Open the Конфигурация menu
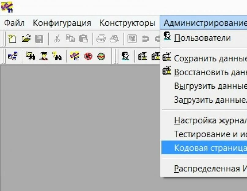The height and width of the screenshot is (191, 247). pyautogui.click(x=62, y=23)
